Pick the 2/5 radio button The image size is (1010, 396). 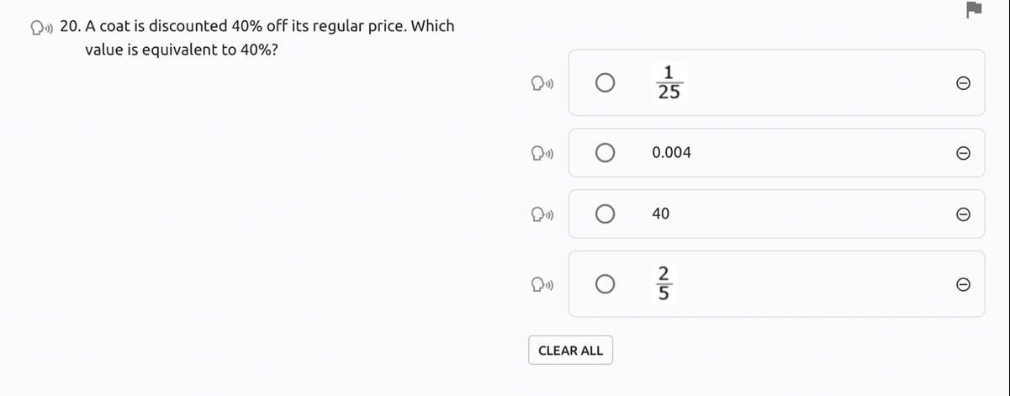point(605,284)
